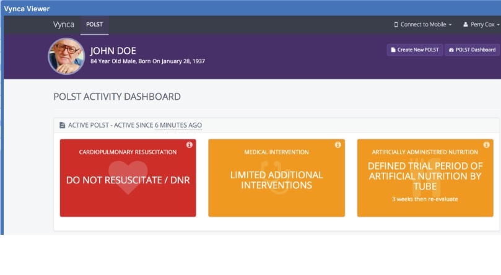The image size is (501, 275).
Task: Click the CARDIOPULMONARY RESUSCITATION card label
Action: [x=128, y=152]
